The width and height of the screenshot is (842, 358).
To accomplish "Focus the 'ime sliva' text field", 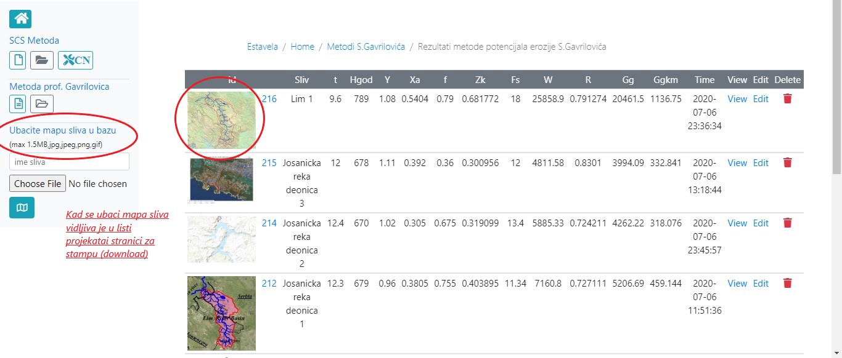I will coord(69,162).
